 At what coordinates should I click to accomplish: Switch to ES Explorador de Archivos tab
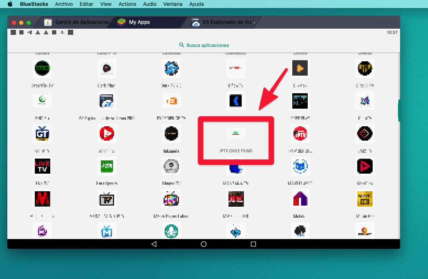[x=223, y=22]
